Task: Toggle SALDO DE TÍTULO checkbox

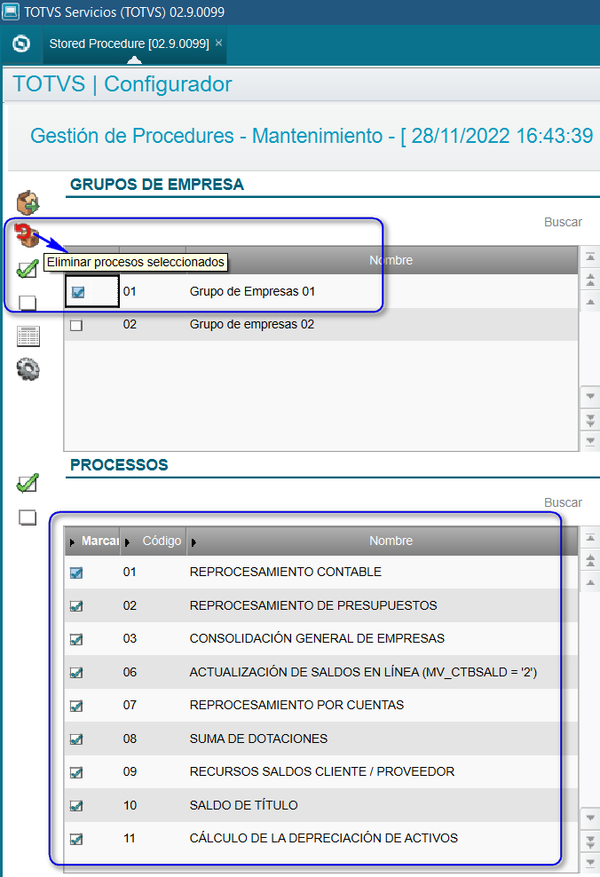Action: coord(76,806)
